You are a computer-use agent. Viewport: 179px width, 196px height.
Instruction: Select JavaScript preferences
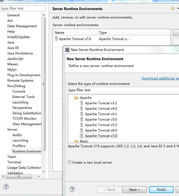click(15, 59)
